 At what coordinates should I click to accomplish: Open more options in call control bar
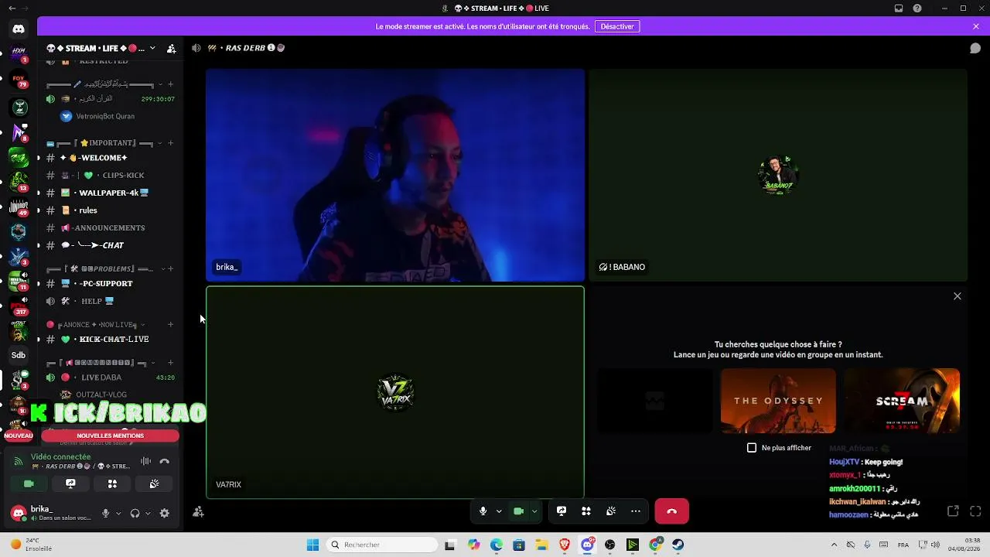pos(636,511)
